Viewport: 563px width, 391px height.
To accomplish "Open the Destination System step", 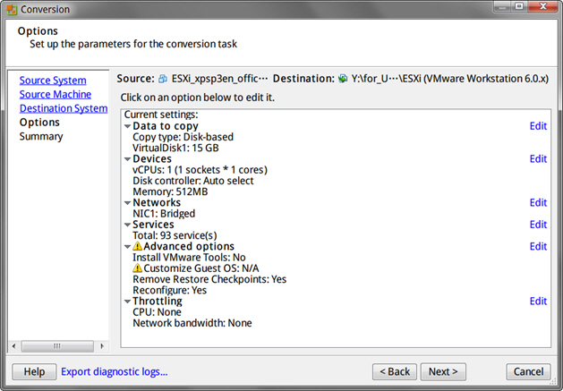I will (x=63, y=108).
